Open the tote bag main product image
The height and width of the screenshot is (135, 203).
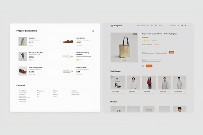pos(124,47)
